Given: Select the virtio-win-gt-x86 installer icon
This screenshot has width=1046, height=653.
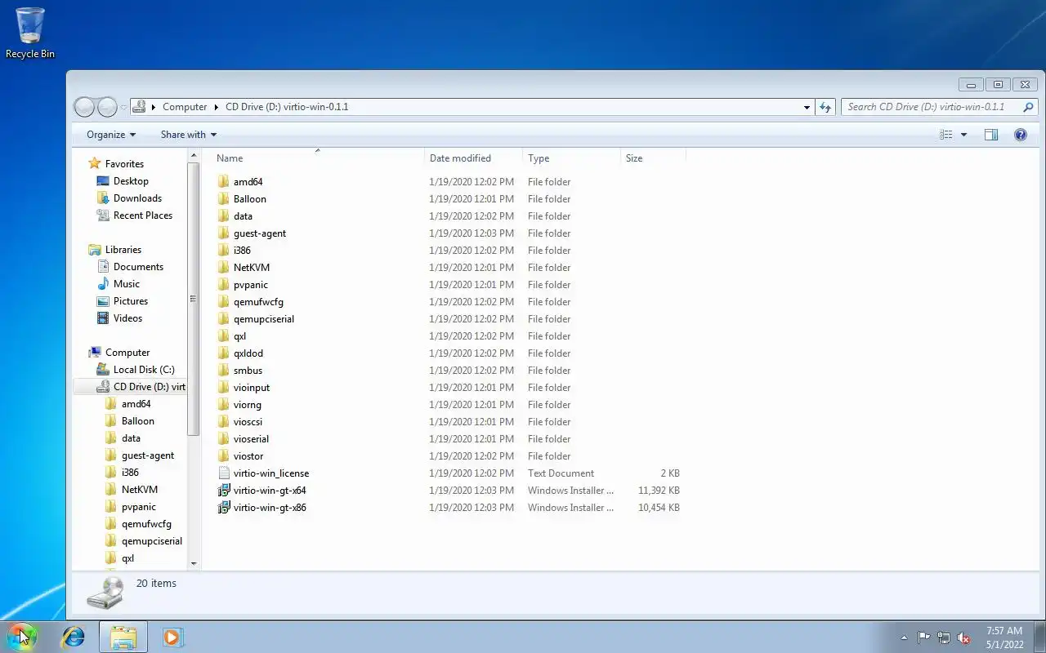Looking at the screenshot, I should [224, 507].
